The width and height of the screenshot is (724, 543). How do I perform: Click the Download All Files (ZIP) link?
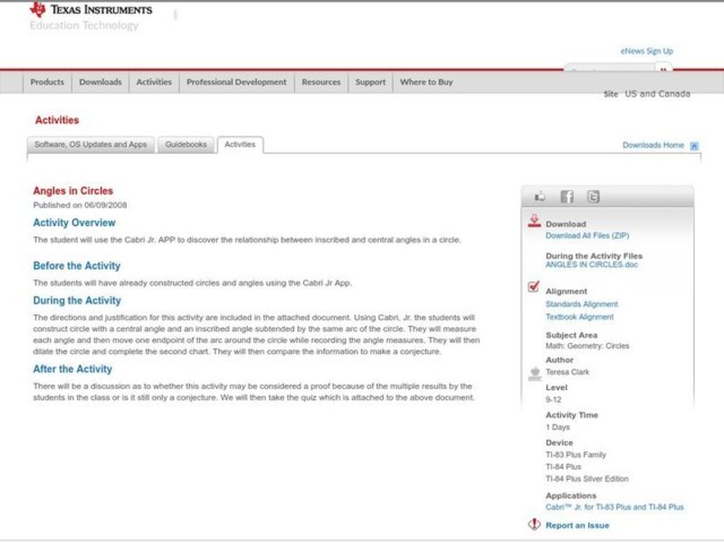[x=586, y=235]
